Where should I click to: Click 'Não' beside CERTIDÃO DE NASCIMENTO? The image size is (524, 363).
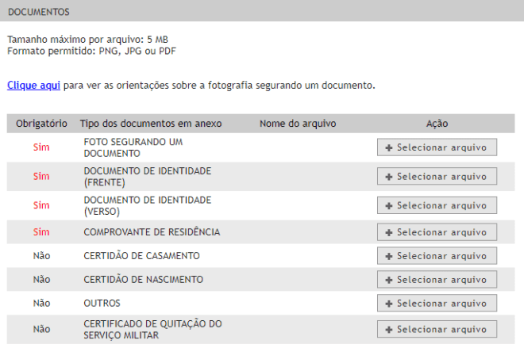point(41,280)
